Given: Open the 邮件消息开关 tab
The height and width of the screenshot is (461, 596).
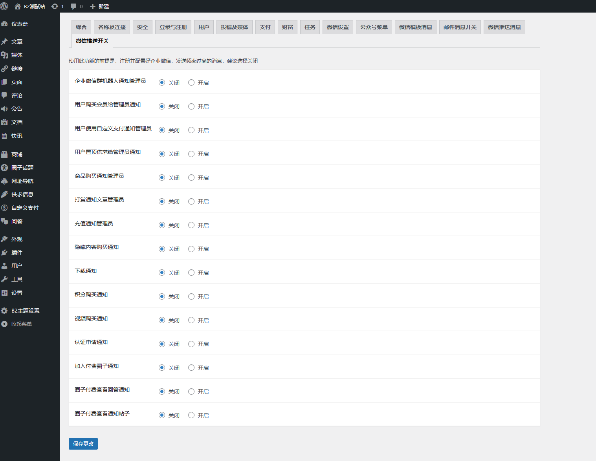Looking at the screenshot, I should [460, 27].
